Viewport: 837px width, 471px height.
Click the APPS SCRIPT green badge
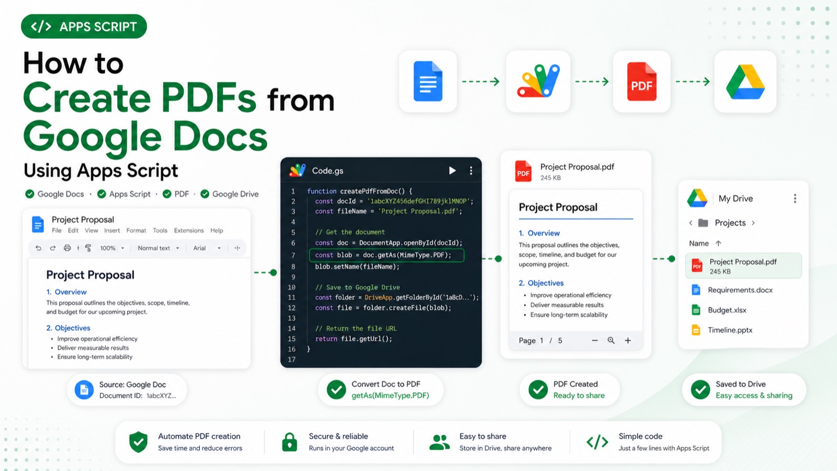[x=84, y=26]
